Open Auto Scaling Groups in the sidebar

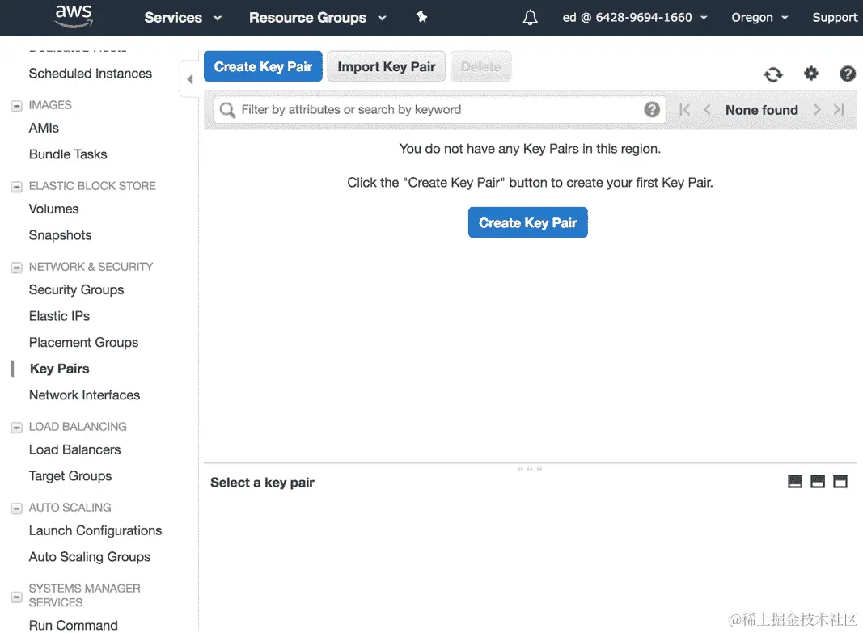click(x=89, y=557)
